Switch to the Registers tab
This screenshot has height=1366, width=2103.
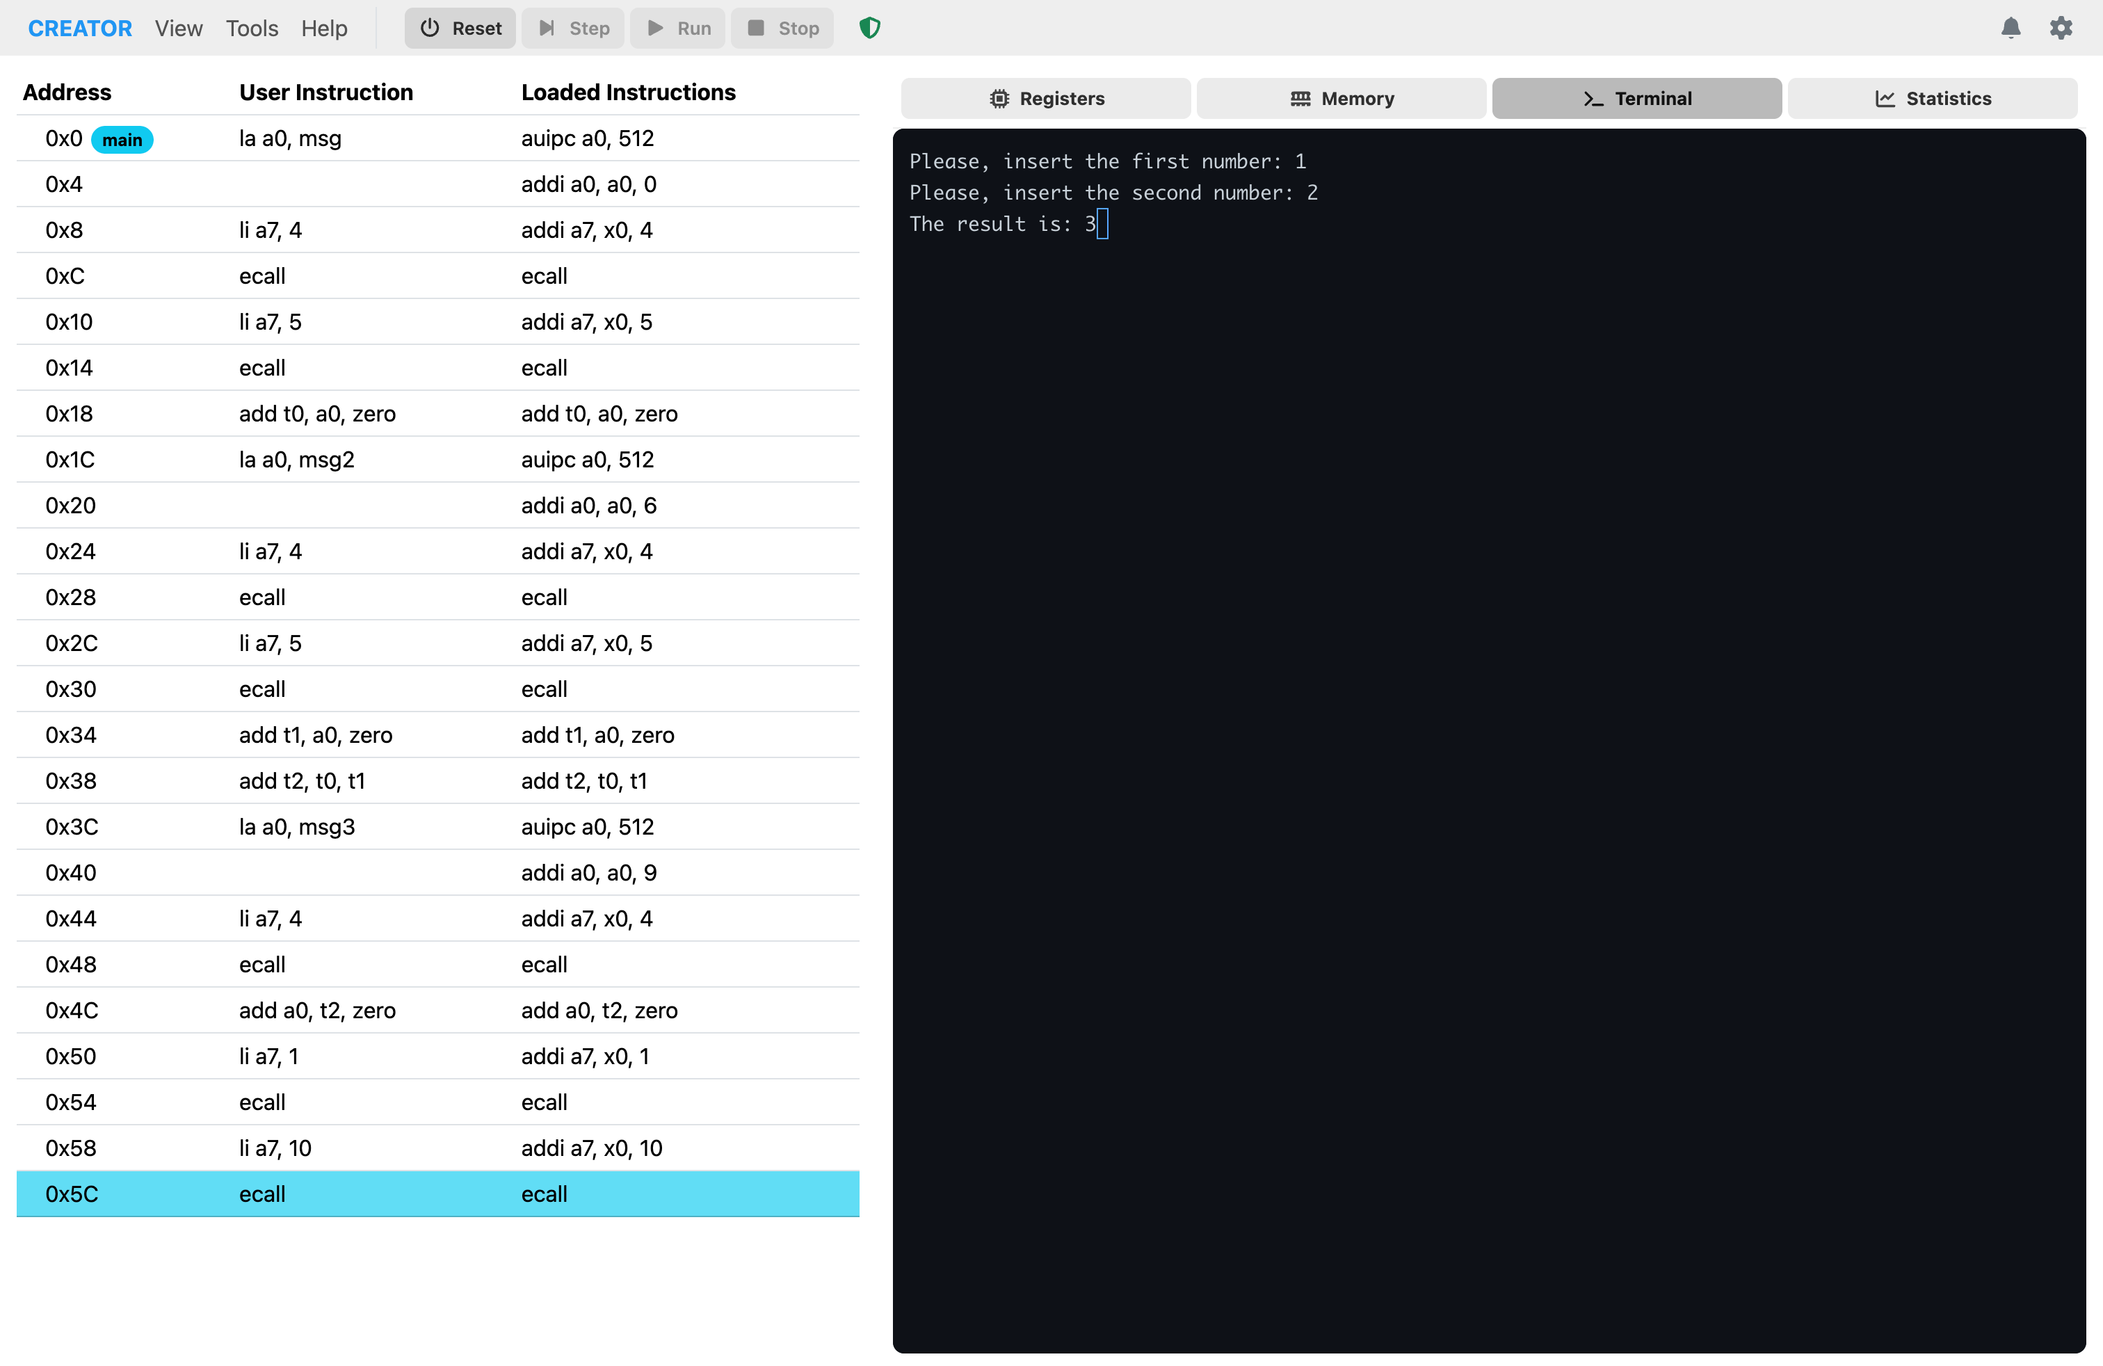click(x=1045, y=98)
